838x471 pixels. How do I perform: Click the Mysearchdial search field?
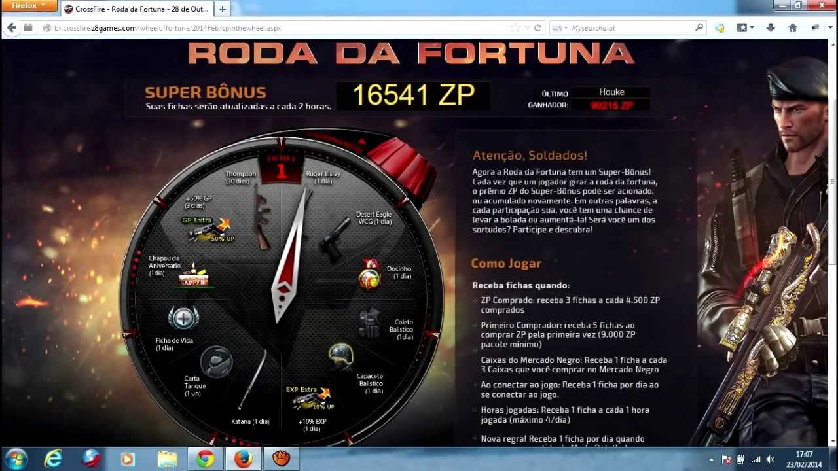click(630, 28)
